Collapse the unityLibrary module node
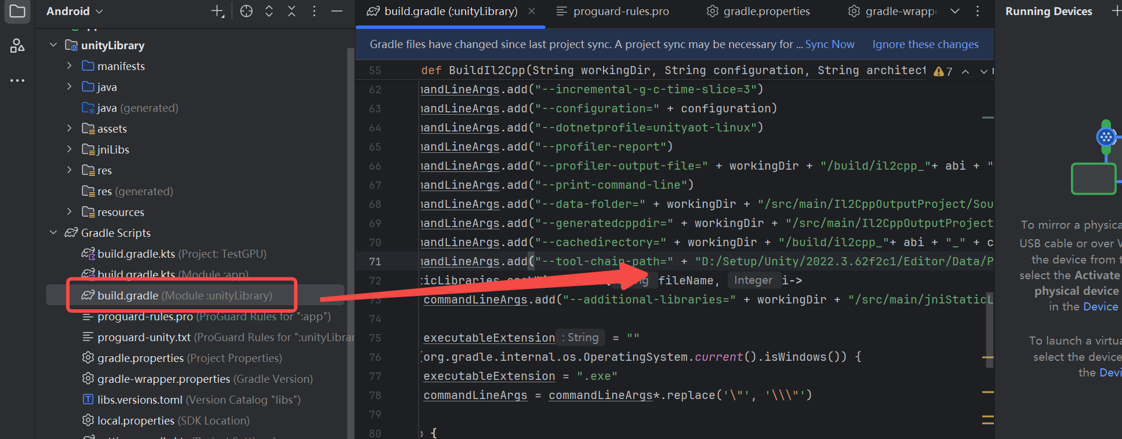The width and height of the screenshot is (1122, 439). [x=53, y=45]
